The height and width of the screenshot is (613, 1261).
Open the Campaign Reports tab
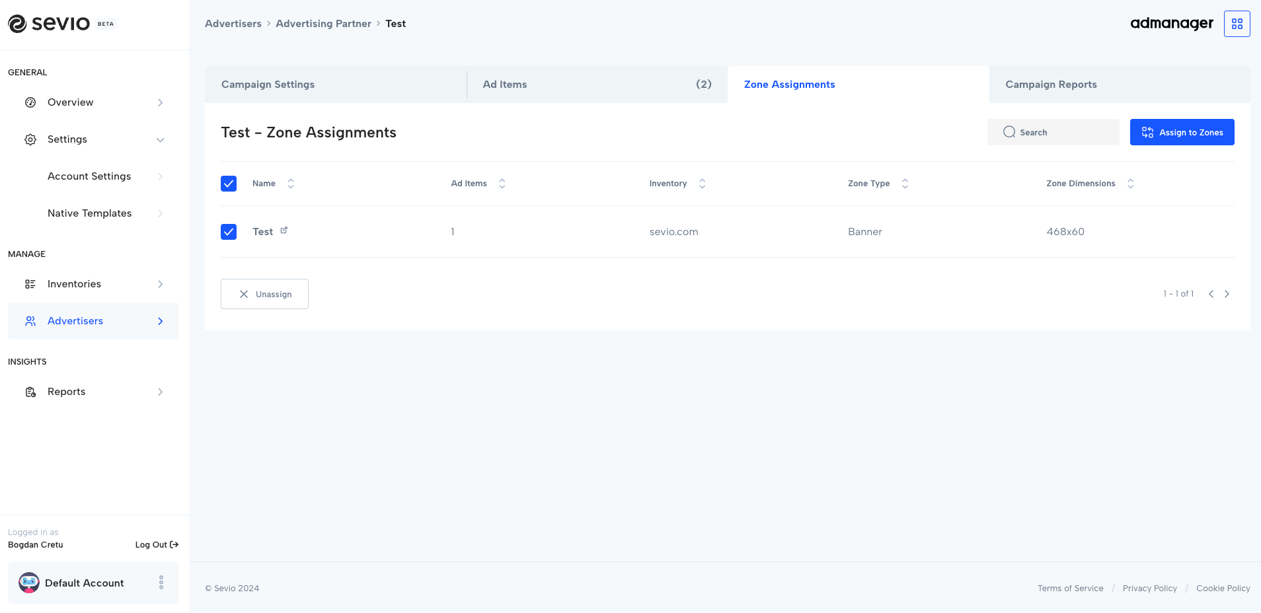[x=1051, y=85]
